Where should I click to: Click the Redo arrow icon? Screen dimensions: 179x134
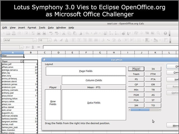96,33
